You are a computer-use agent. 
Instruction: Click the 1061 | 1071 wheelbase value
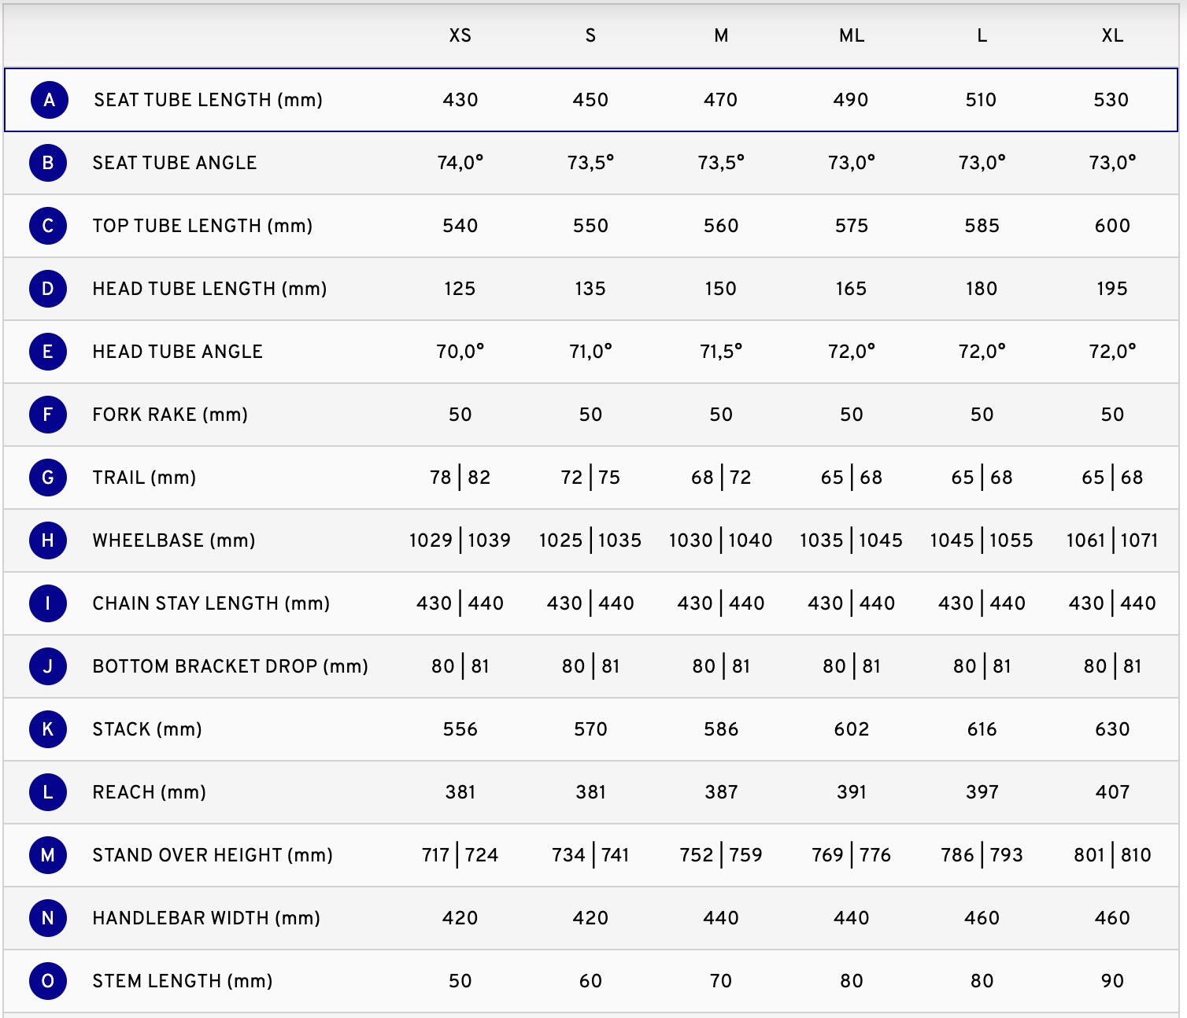pos(1112,540)
